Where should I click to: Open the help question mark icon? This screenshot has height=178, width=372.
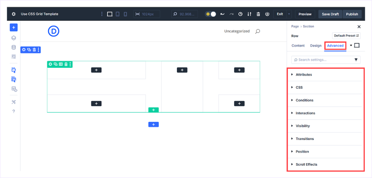point(13,111)
